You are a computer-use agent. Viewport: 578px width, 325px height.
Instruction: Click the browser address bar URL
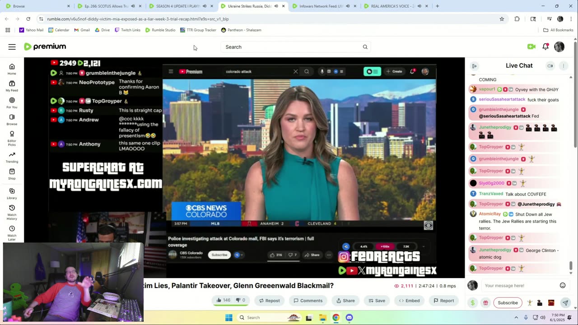tap(138, 19)
